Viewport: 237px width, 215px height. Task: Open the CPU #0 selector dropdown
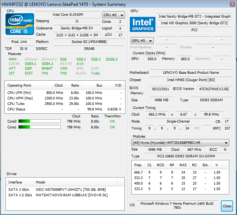(113, 15)
